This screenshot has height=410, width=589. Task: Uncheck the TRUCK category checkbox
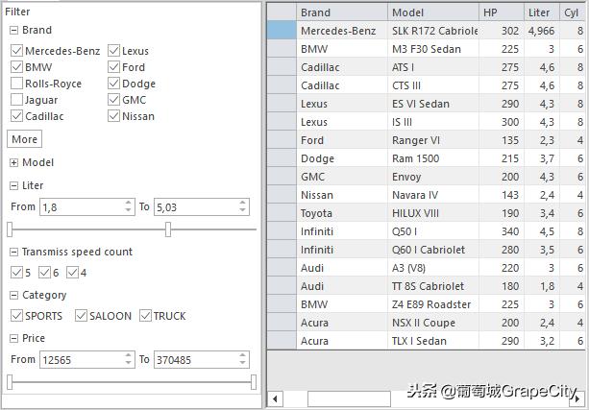tap(145, 316)
